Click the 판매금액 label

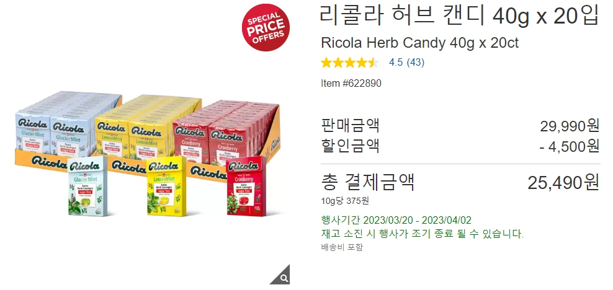point(350,126)
